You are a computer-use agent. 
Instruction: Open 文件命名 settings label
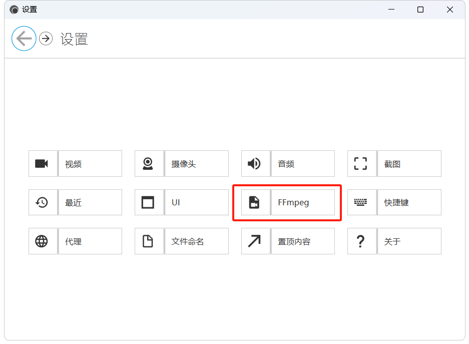tap(188, 242)
